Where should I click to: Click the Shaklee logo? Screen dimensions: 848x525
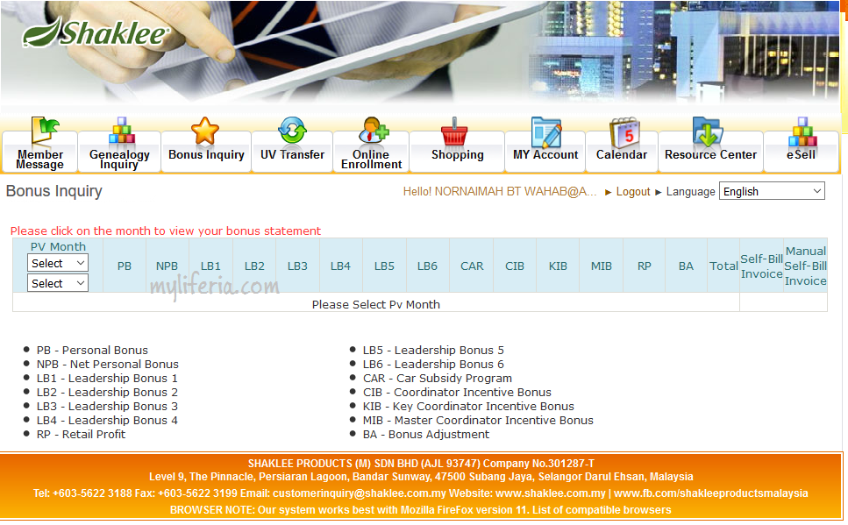pyautogui.click(x=96, y=32)
